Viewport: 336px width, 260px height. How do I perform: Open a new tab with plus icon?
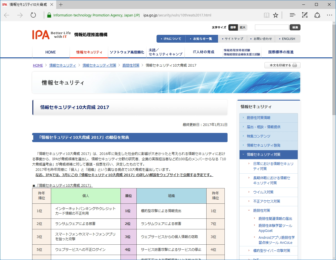pos(61,4)
